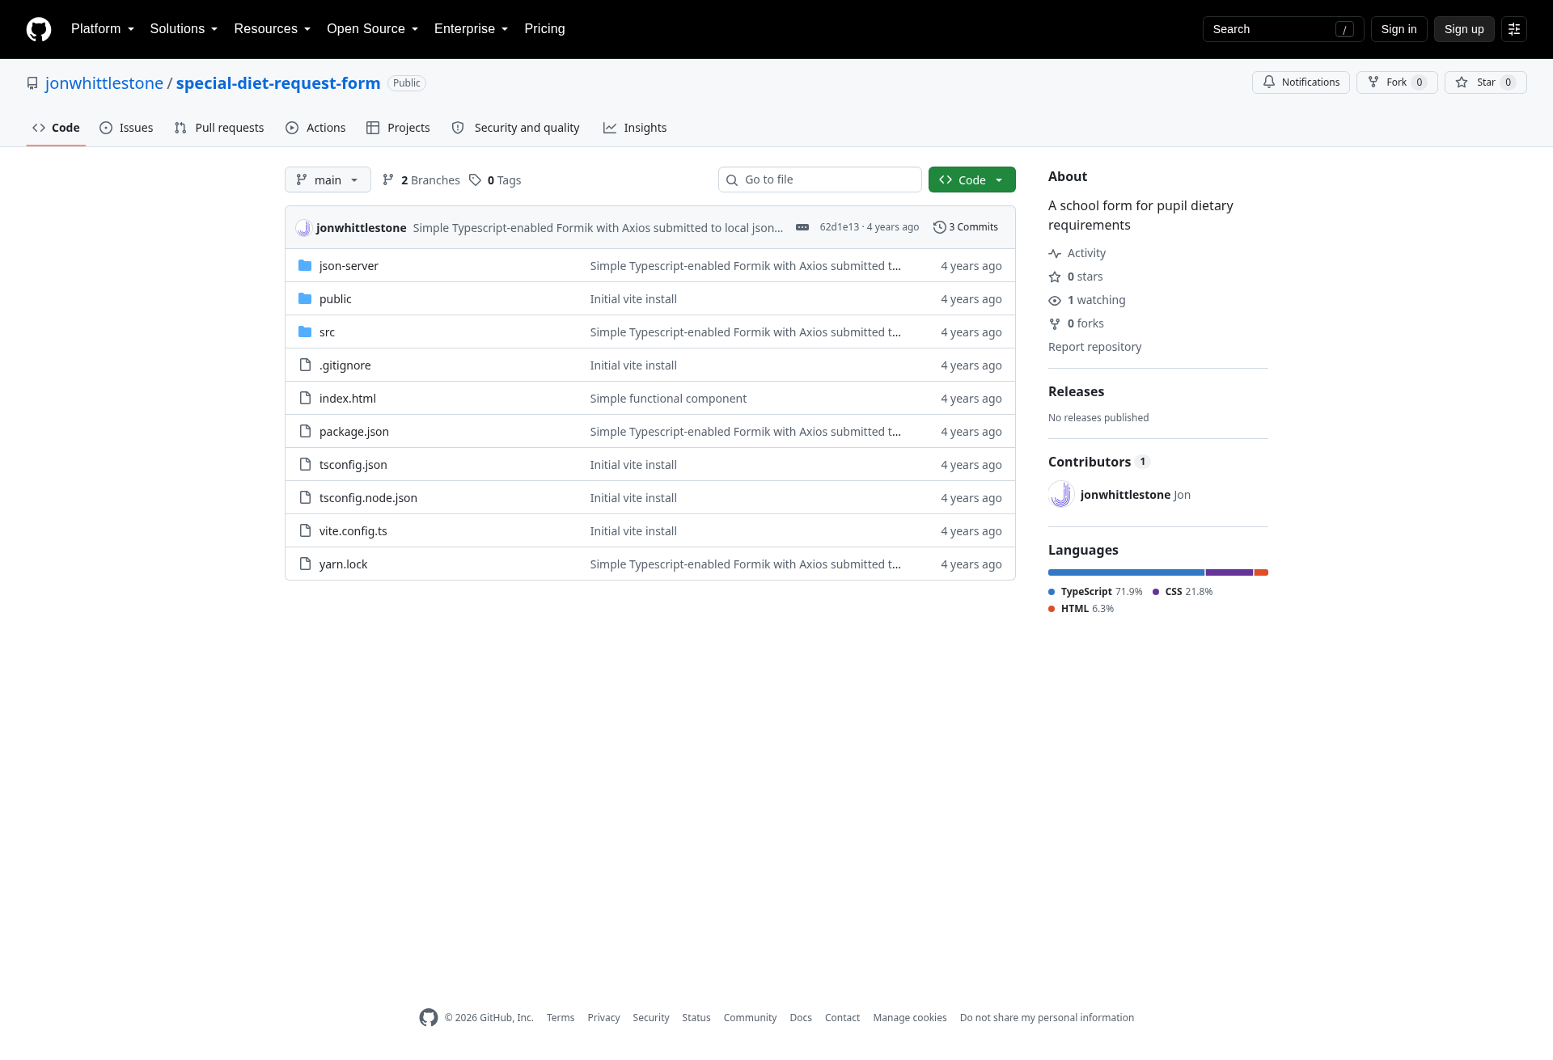Expand commit message ellipsis button
This screenshot has height=1060, width=1553.
[802, 228]
